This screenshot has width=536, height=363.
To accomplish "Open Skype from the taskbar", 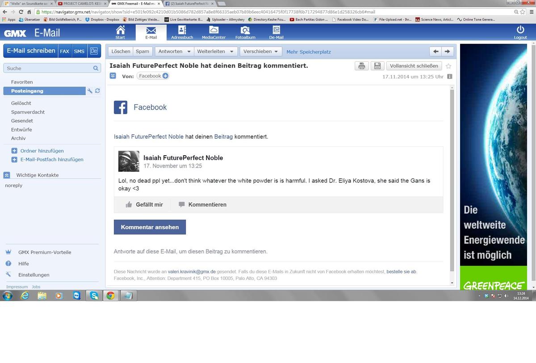I will pos(94,295).
